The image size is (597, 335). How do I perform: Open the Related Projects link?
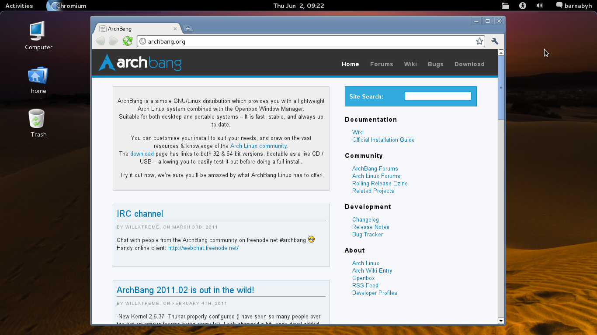(373, 191)
